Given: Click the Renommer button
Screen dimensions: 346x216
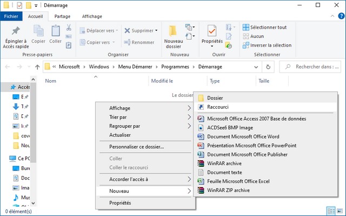Looking at the screenshot, I should coord(139,42).
